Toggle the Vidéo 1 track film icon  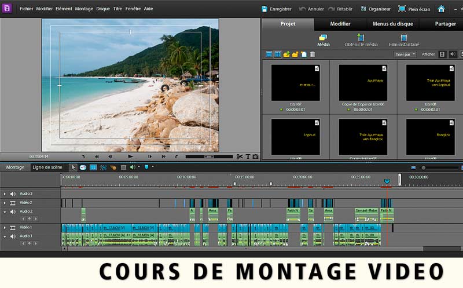click(13, 228)
